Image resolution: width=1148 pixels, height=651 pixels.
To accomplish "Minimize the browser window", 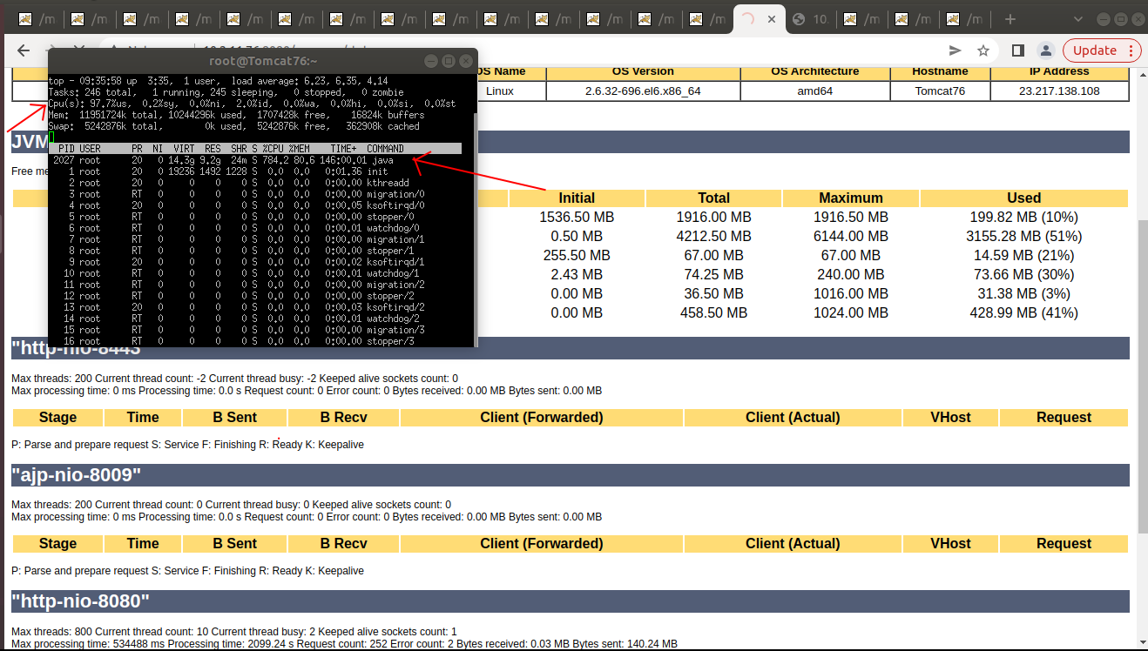I will [1104, 18].
